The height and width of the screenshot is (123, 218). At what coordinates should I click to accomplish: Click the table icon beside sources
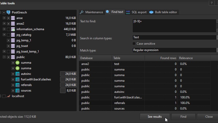click(x=18, y=91)
